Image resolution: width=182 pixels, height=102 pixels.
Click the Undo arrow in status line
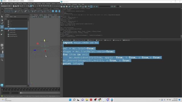coord(20,6)
